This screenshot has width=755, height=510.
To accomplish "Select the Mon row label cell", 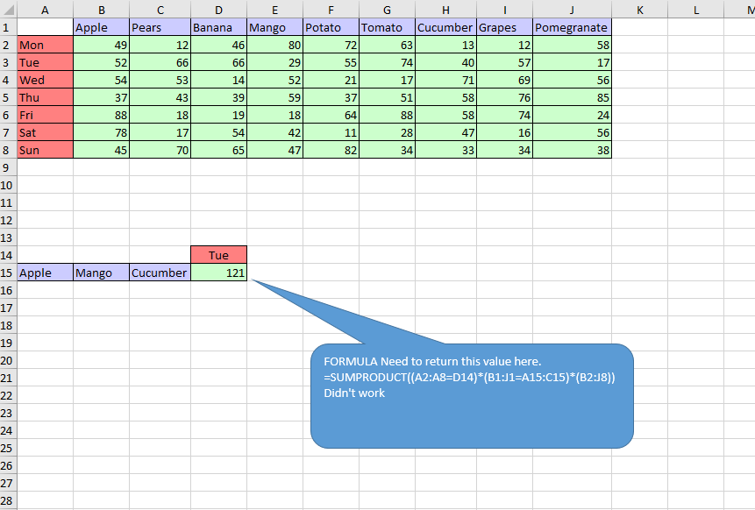I will tap(46, 45).
